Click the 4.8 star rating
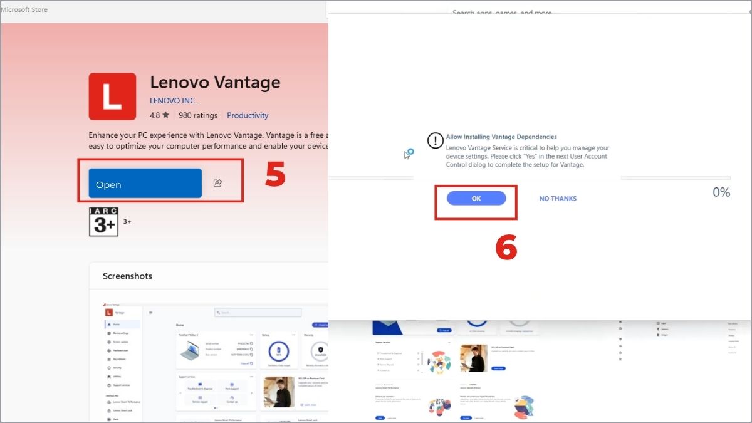752x423 pixels. (159, 115)
